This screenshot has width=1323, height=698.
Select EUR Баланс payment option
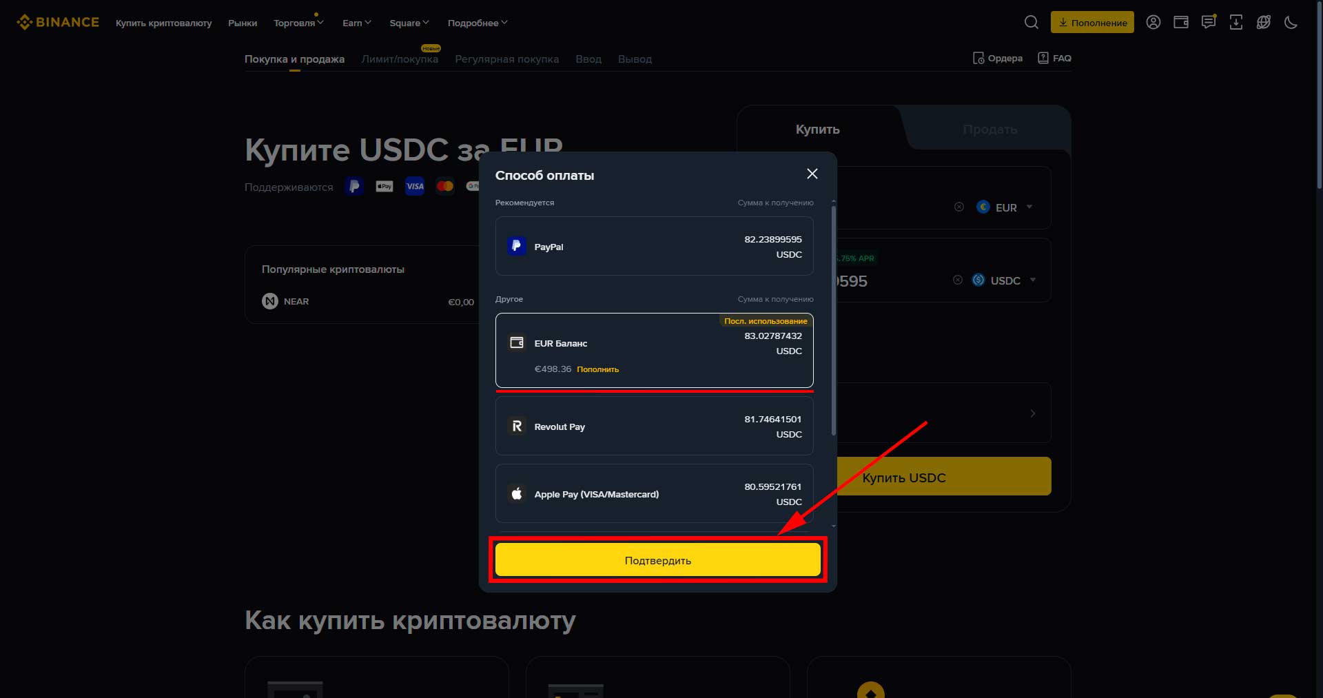coord(654,350)
